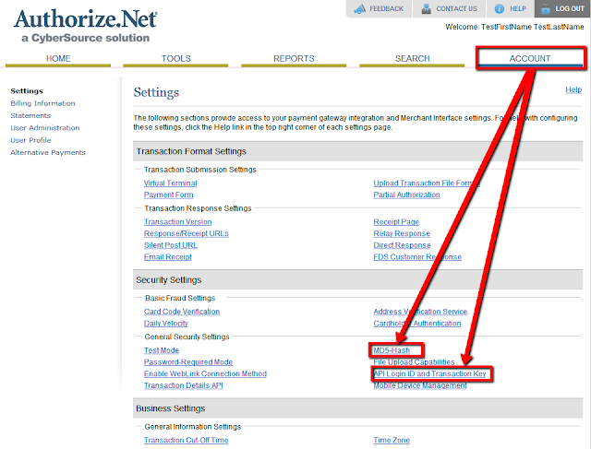Click Welcome TestFirstName TestLastName text
Image resolution: width=591 pixels, height=449 pixels.
point(514,27)
